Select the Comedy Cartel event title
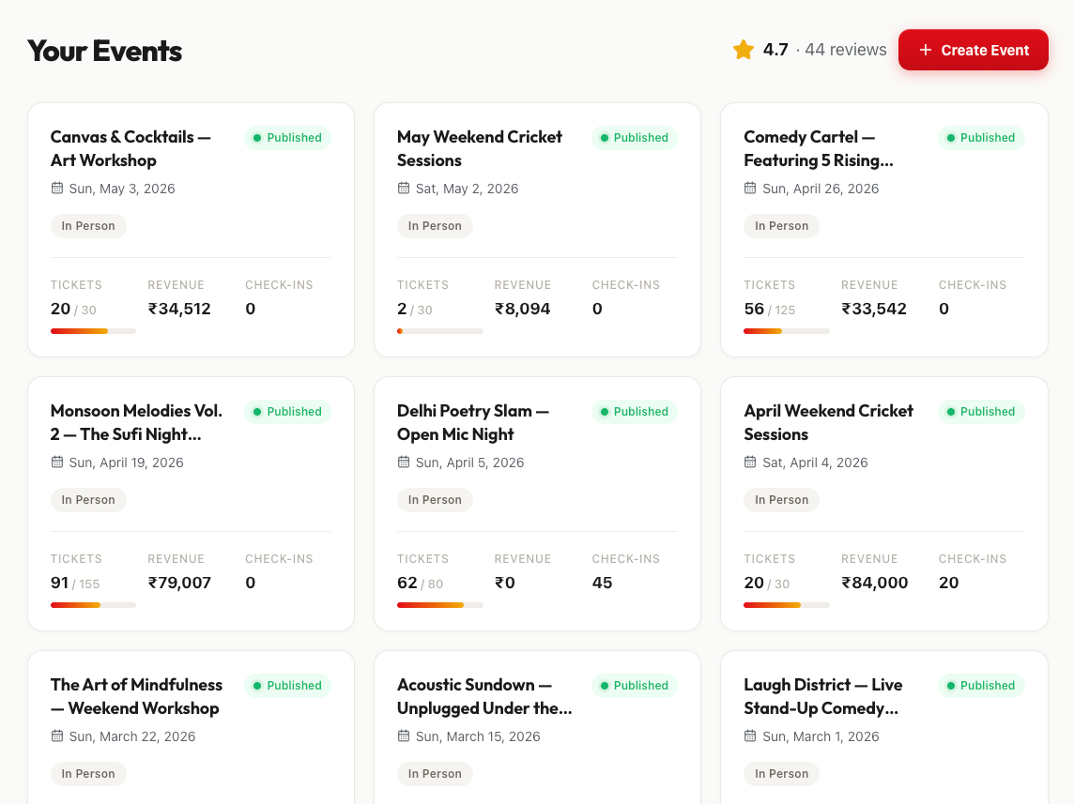Viewport: 1074px width, 804px height. tap(818, 148)
